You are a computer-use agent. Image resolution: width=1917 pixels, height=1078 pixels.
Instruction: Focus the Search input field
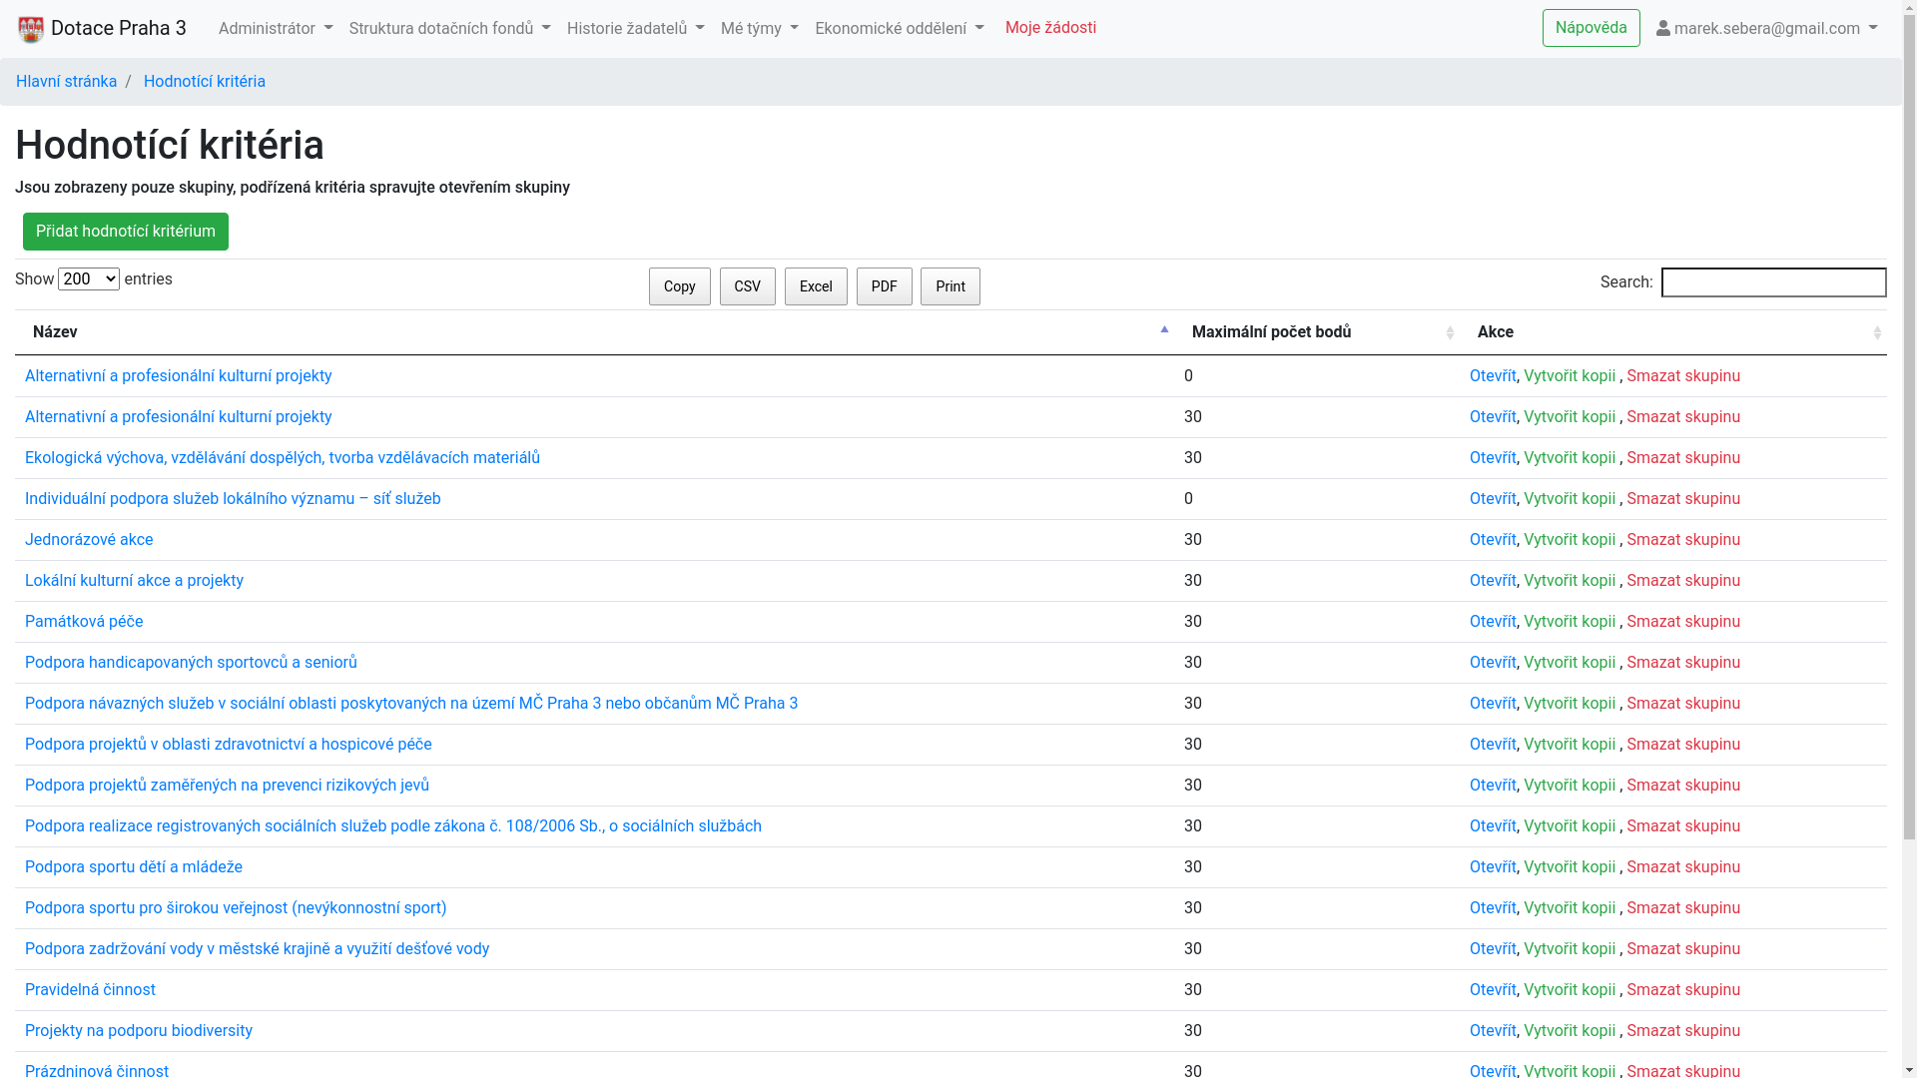click(1773, 282)
